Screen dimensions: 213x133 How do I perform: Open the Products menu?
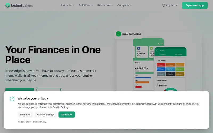coord(68,5)
